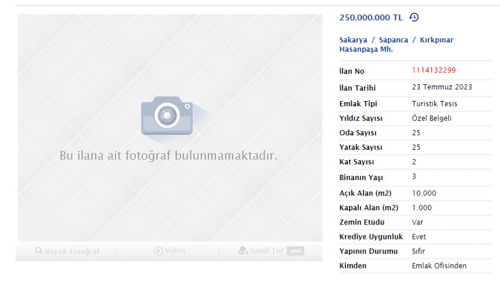This screenshot has height=281, width=500.
Task: Click the 250.000.000 TL price
Action: [370, 17]
